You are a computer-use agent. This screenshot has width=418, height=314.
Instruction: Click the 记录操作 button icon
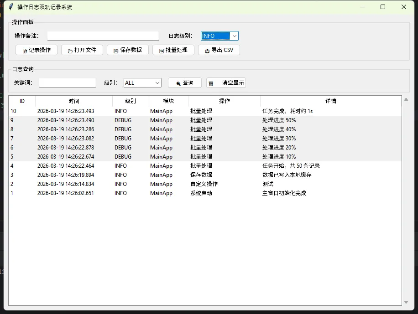(x=25, y=51)
